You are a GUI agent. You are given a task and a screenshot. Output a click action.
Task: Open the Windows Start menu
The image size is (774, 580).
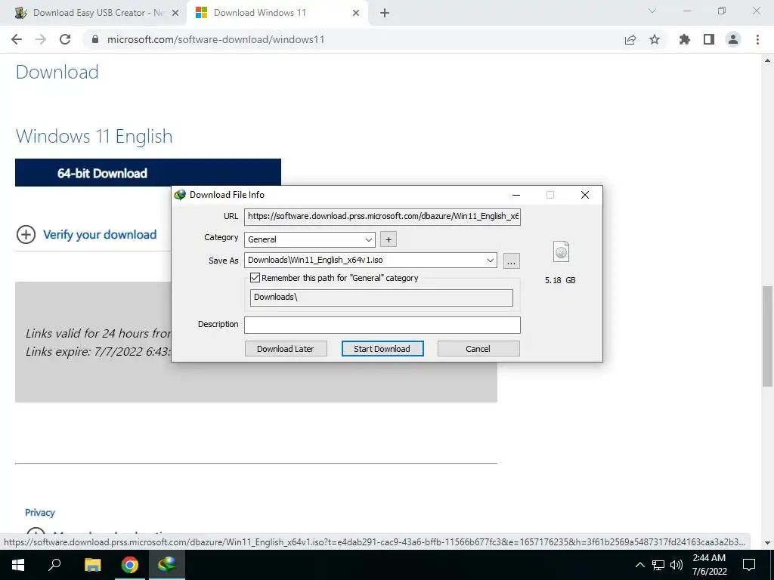18,565
